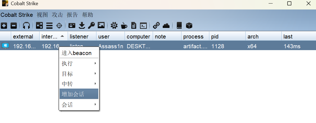Sort by the listener column header

82,37
